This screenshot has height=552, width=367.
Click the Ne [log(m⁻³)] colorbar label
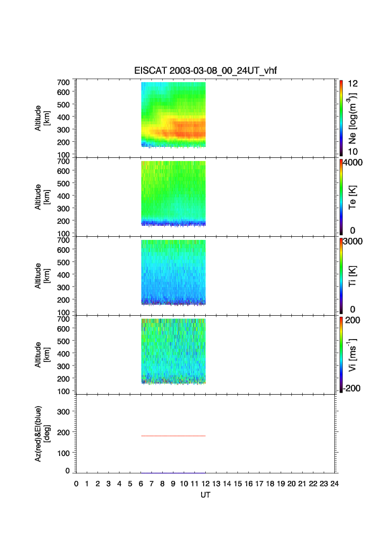(352, 119)
